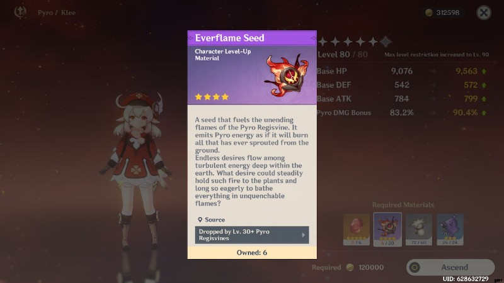This screenshot has height=283, width=504.
Task: Click the Pyro DMG Bonus stat row
Action: [x=402, y=113]
